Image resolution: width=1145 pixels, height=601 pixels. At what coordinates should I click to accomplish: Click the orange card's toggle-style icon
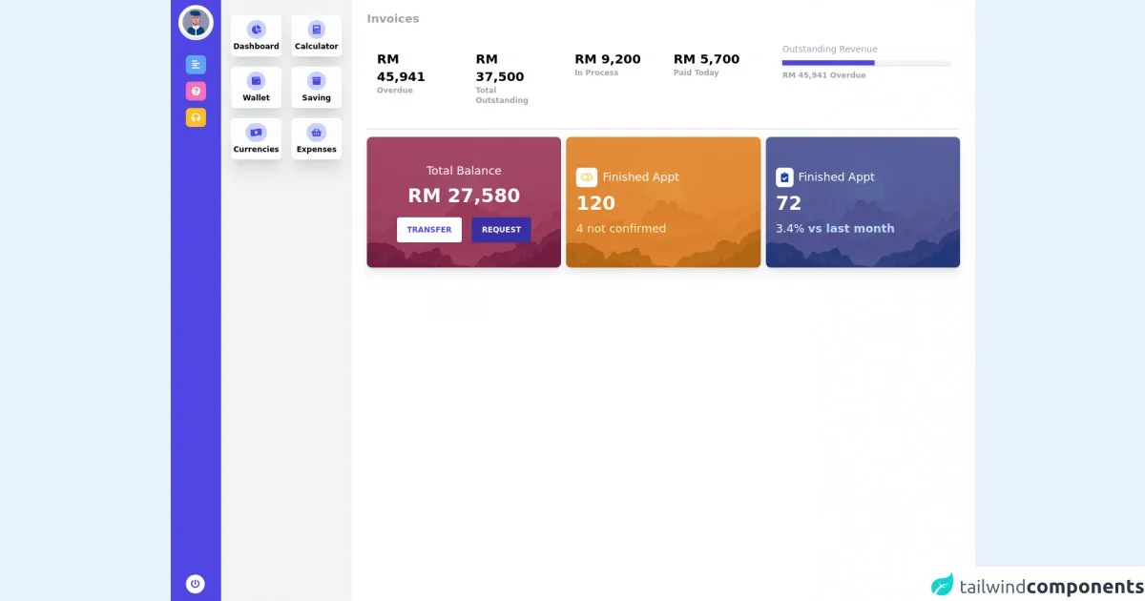click(587, 177)
